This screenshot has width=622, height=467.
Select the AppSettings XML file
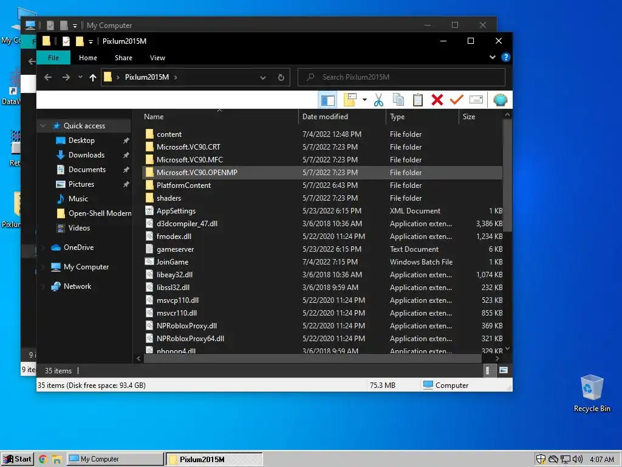pos(322,211)
